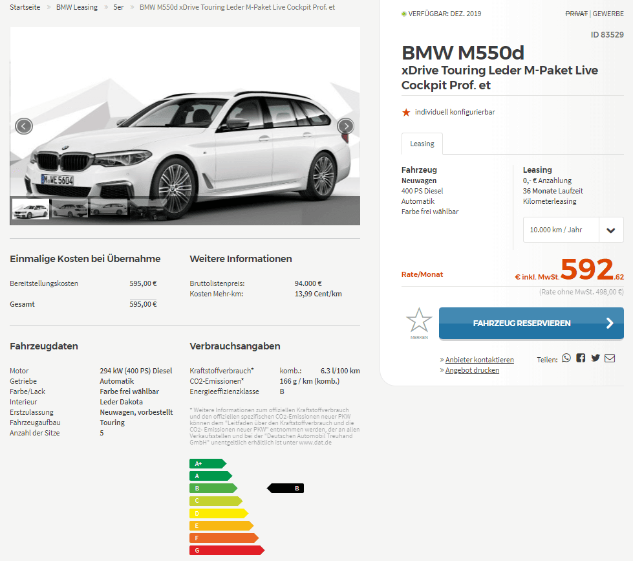The height and width of the screenshot is (561, 633).
Task: Save vehicle with Merken star
Action: point(419,323)
